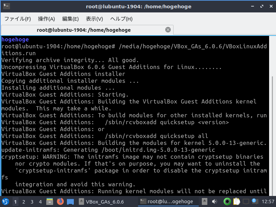
Task: Switch to workspace 3
Action: (x=32, y=202)
